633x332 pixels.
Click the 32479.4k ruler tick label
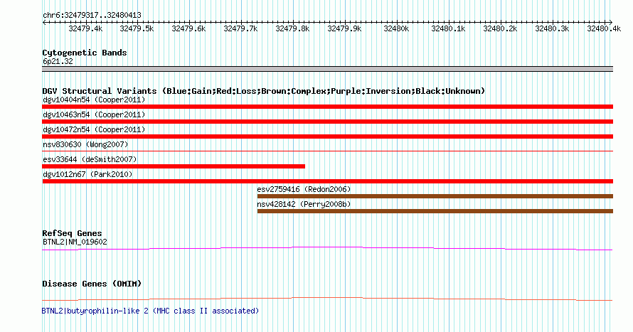coord(85,28)
